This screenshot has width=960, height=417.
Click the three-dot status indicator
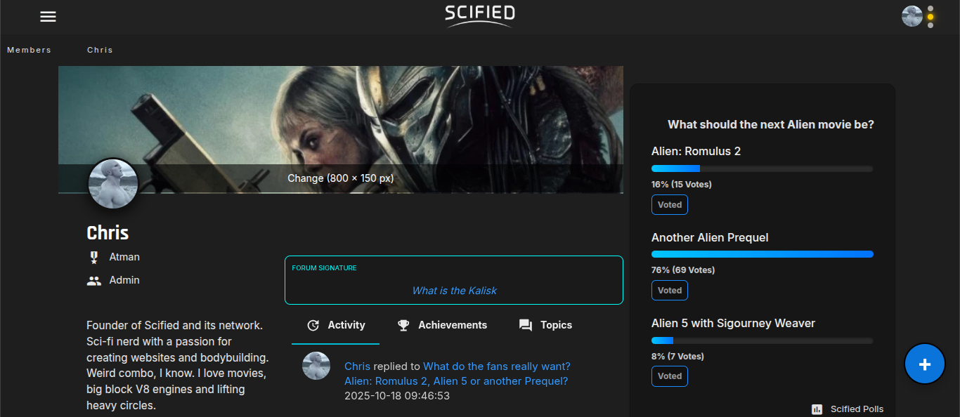(930, 17)
